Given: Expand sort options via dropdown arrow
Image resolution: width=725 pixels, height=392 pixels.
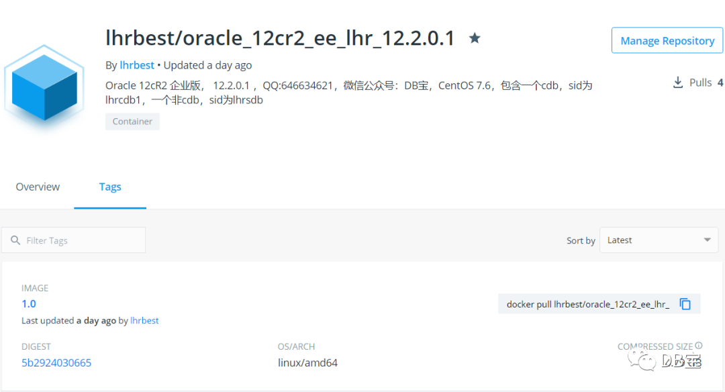Looking at the screenshot, I should 707,240.
